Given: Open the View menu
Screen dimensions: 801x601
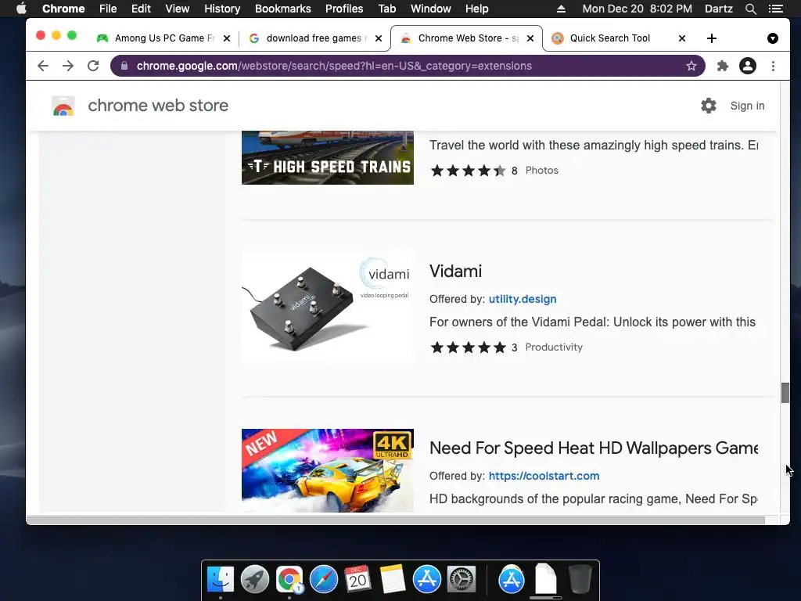Looking at the screenshot, I should [177, 9].
